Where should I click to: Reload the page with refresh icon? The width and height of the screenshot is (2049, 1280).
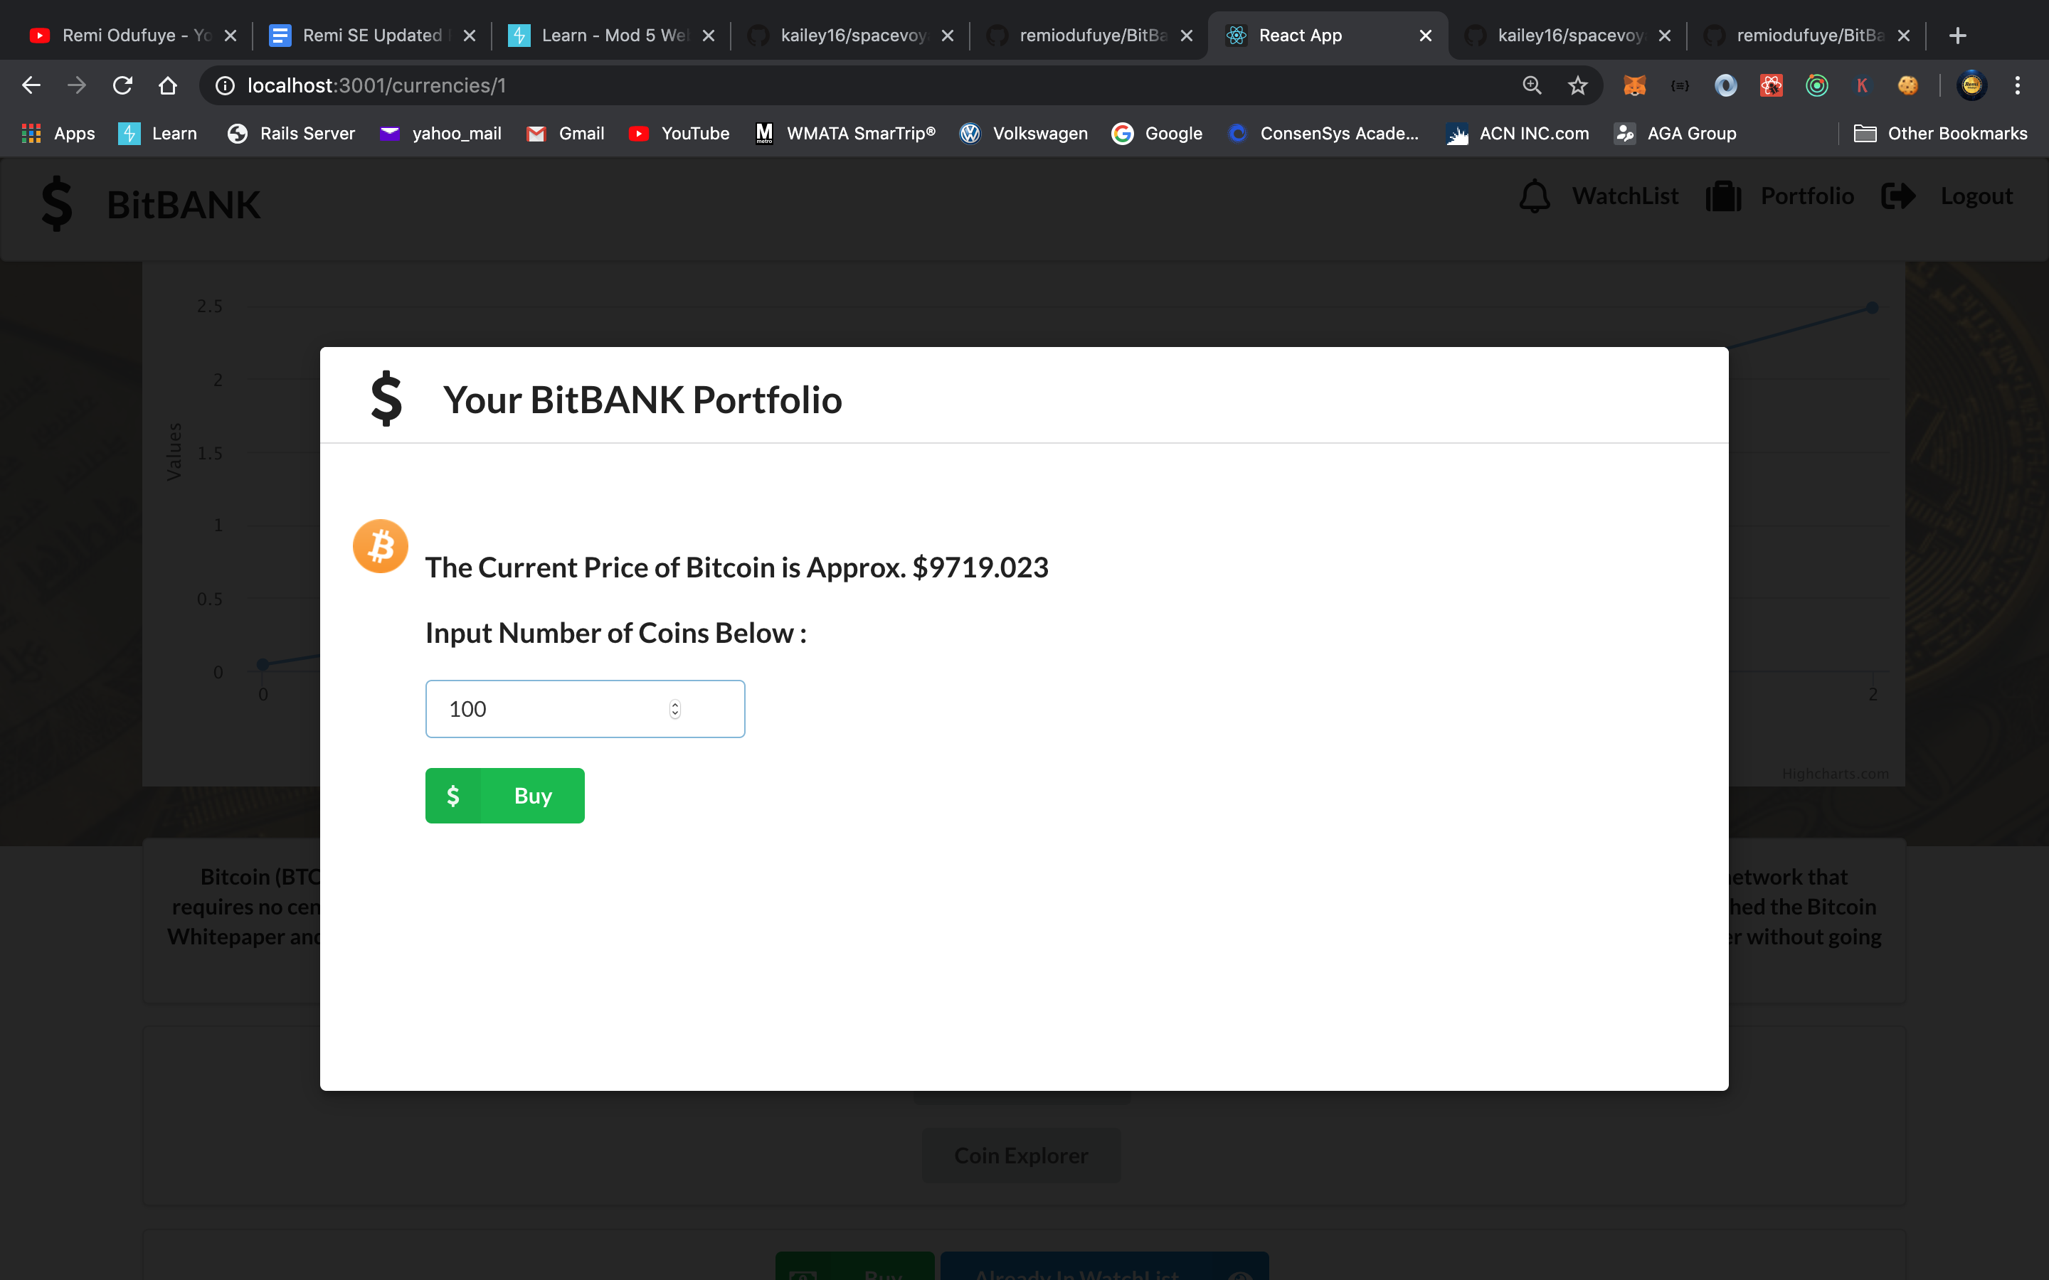(x=123, y=85)
